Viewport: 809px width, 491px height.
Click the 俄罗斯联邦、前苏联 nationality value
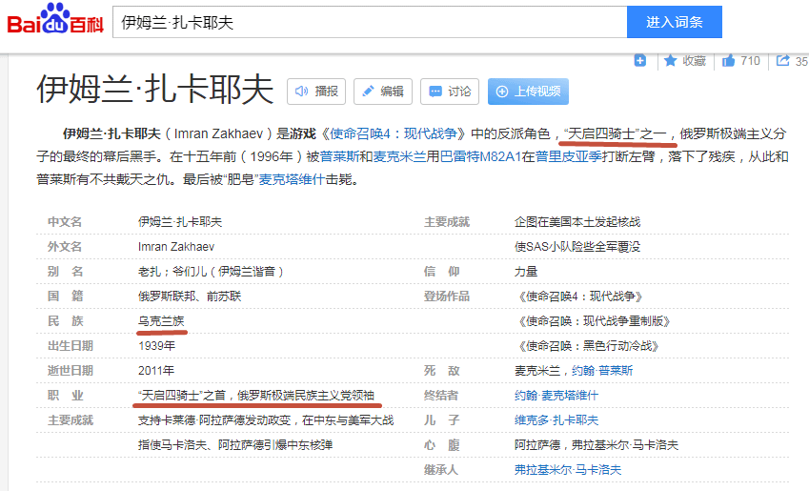coord(190,297)
